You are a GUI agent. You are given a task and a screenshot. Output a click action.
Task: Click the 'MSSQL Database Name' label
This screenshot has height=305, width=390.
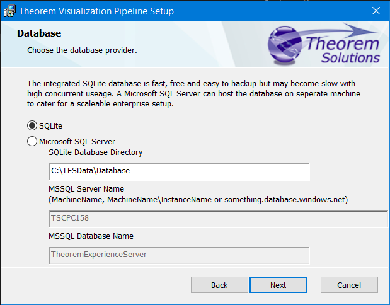coord(91,236)
